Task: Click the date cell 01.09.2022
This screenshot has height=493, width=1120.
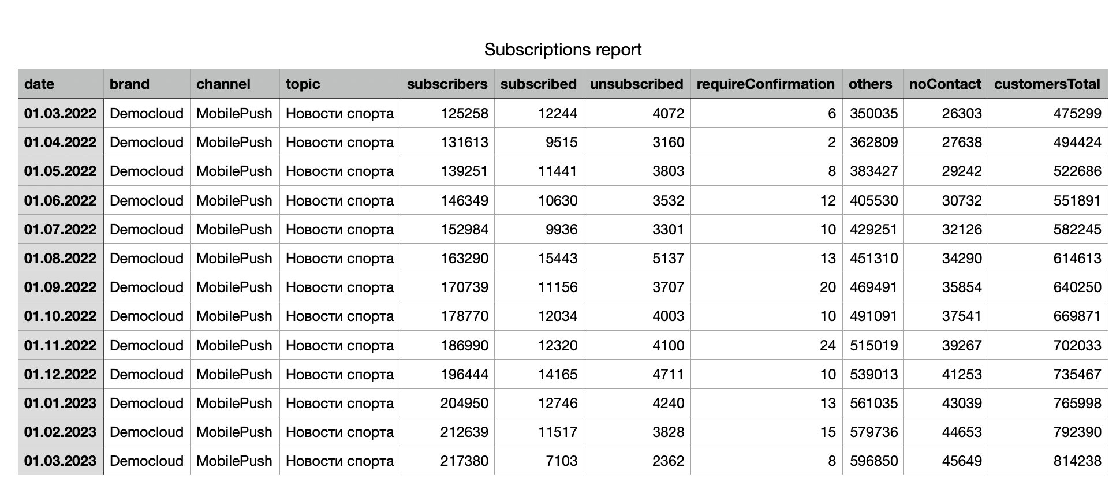Action: click(x=60, y=287)
